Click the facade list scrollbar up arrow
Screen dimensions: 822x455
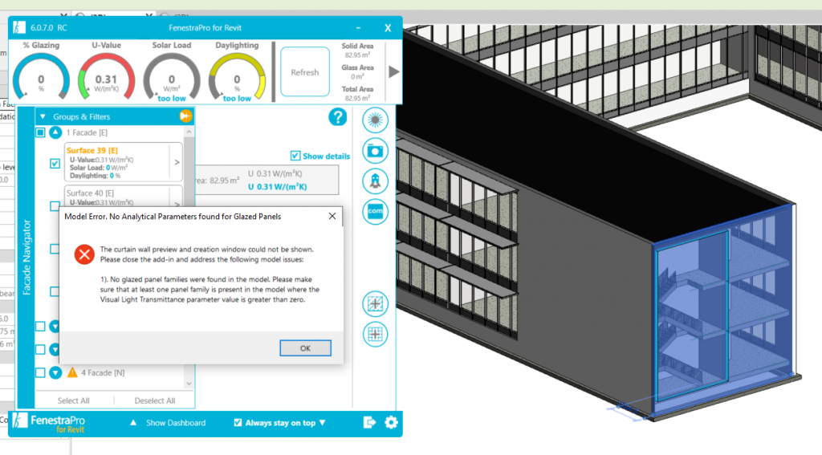click(189, 132)
